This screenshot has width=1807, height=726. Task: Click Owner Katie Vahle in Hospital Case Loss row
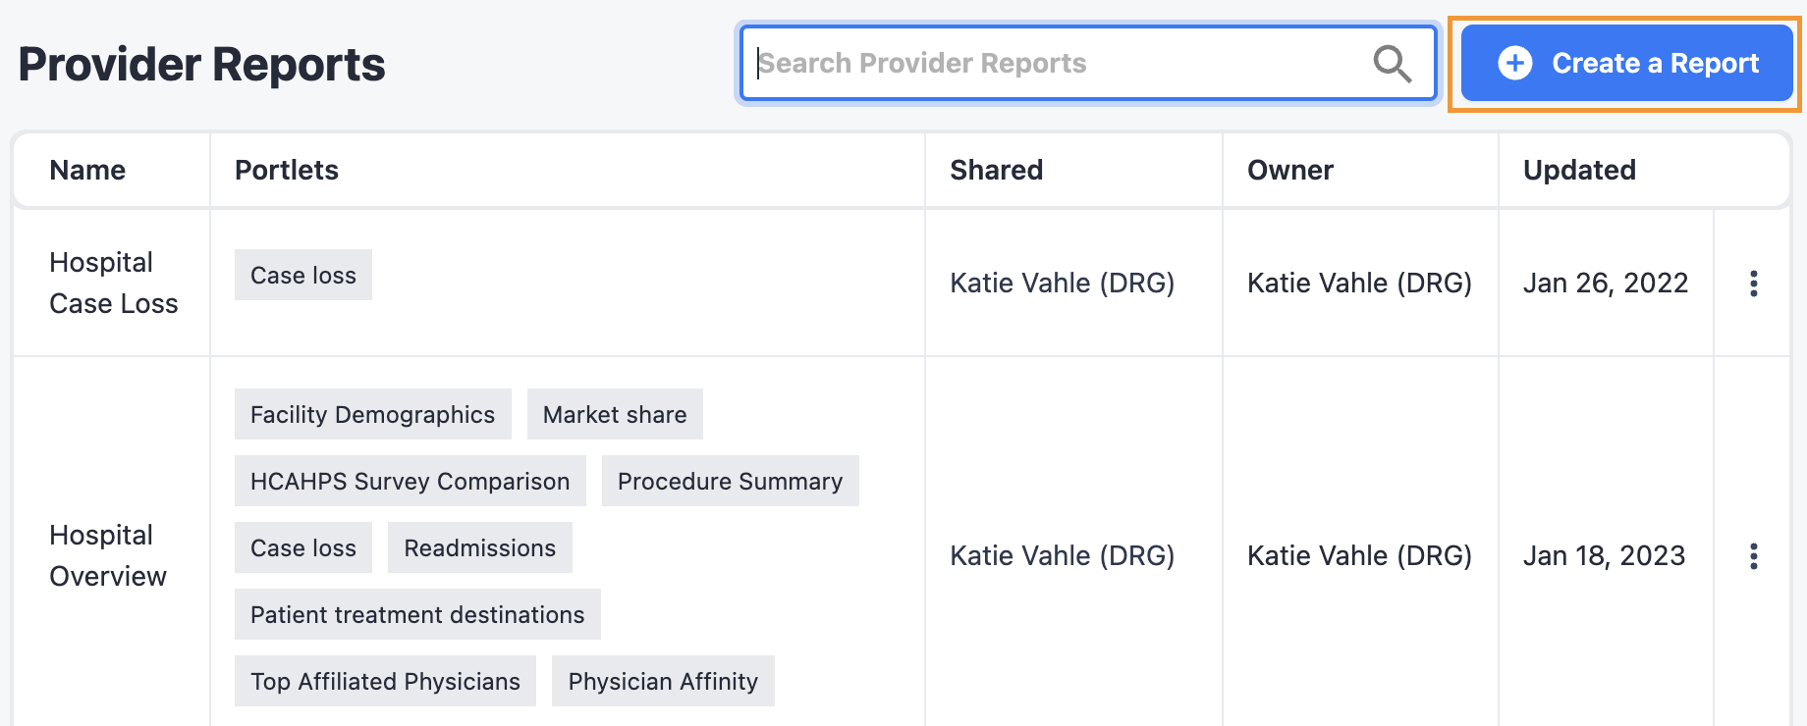pos(1360,283)
